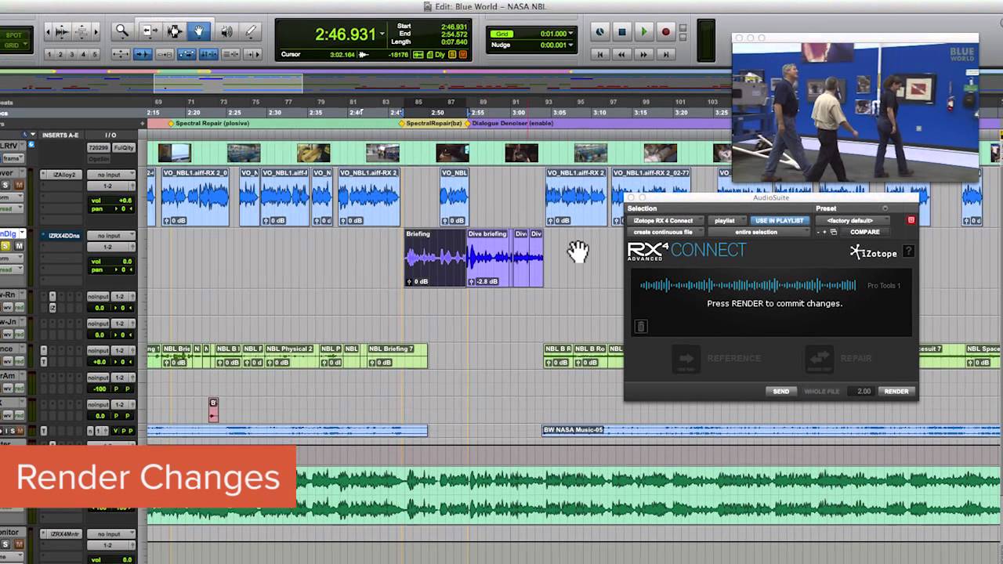Click the minus previous preset button

tap(818, 232)
